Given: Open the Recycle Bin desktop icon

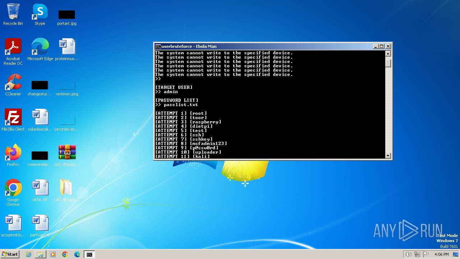Looking at the screenshot, I should pos(13,14).
